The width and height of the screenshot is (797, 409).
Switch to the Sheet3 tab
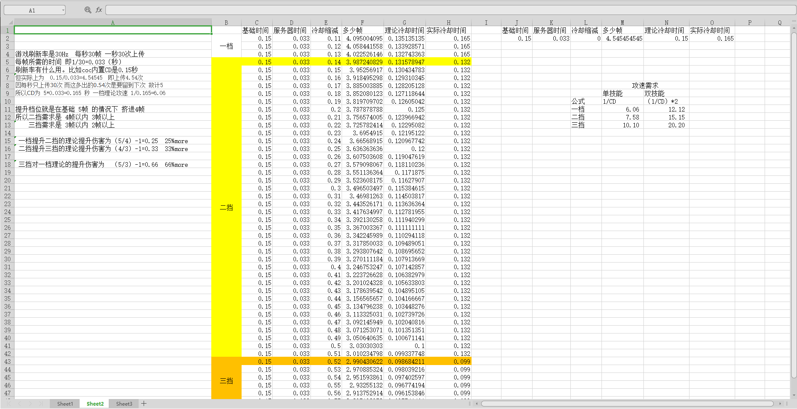[124, 404]
